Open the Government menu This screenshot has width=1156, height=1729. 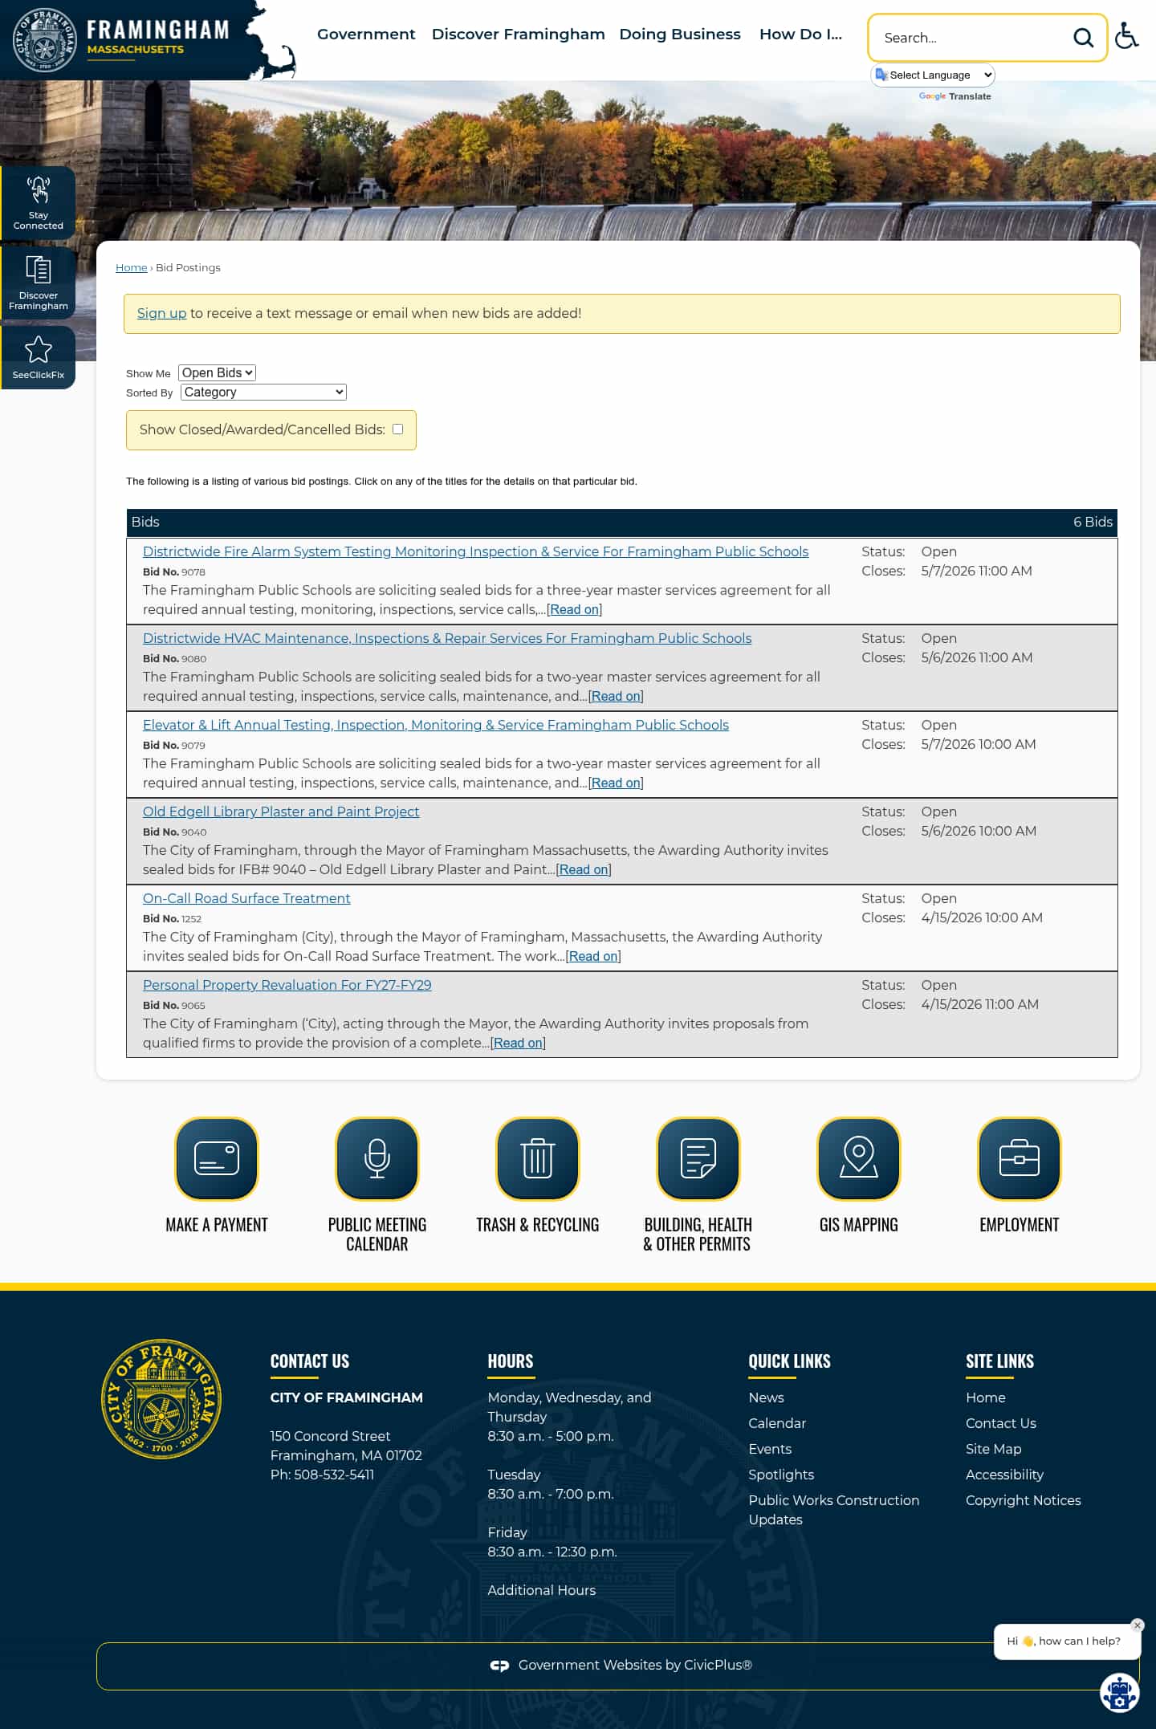click(x=366, y=34)
